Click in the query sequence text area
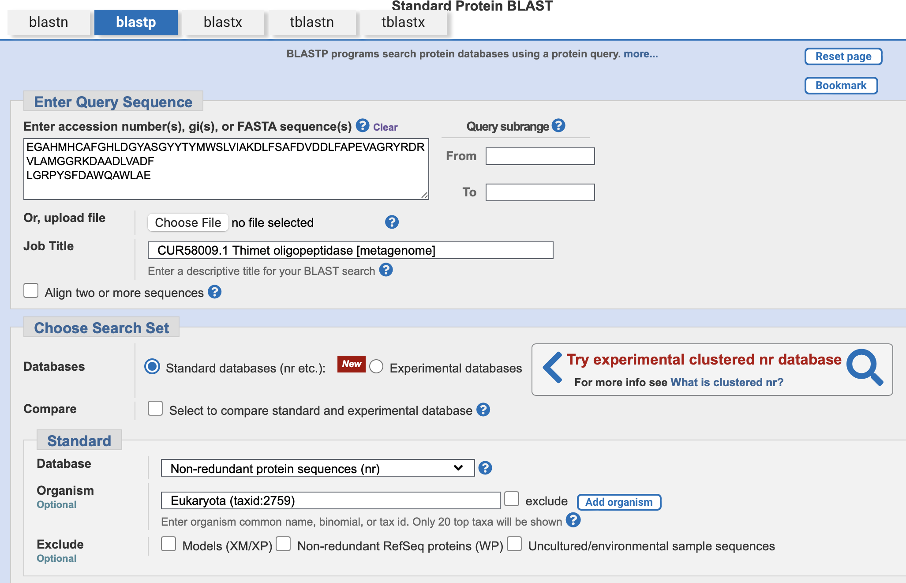 [226, 169]
